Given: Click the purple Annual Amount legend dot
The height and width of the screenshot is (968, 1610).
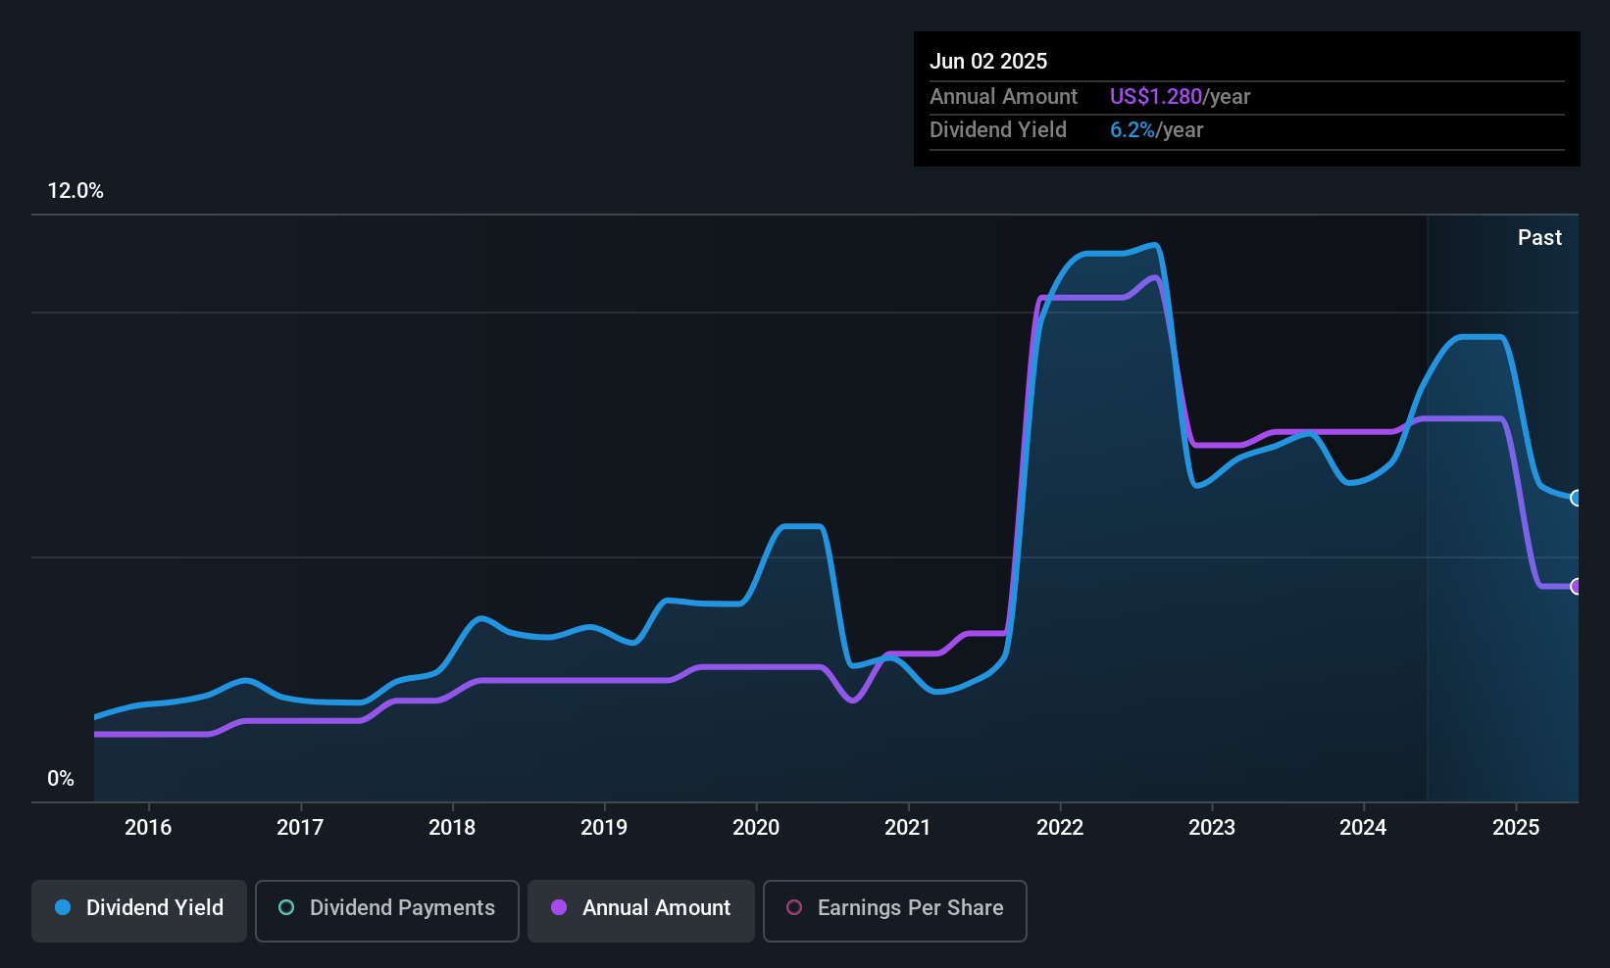Looking at the screenshot, I should click(559, 907).
